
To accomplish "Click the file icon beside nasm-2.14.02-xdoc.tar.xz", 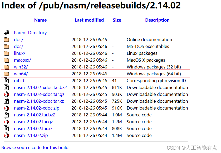I will click(6, 101).
